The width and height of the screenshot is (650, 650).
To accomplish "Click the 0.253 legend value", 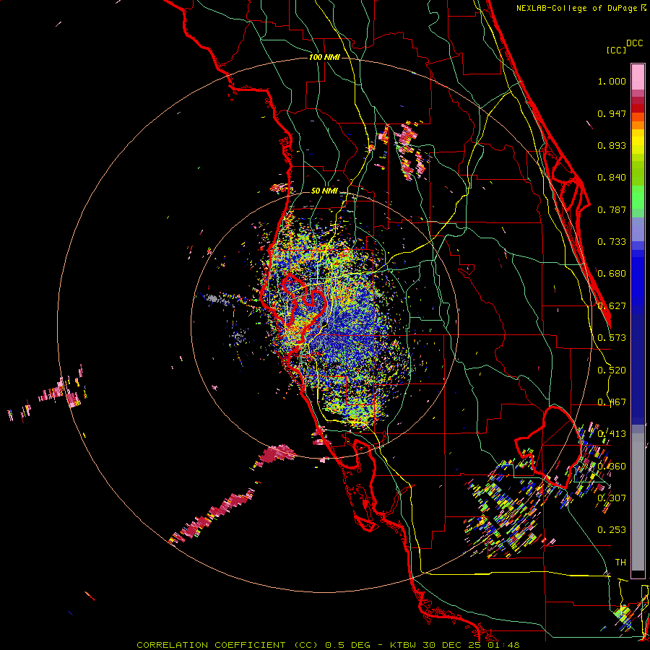I will coord(612,530).
